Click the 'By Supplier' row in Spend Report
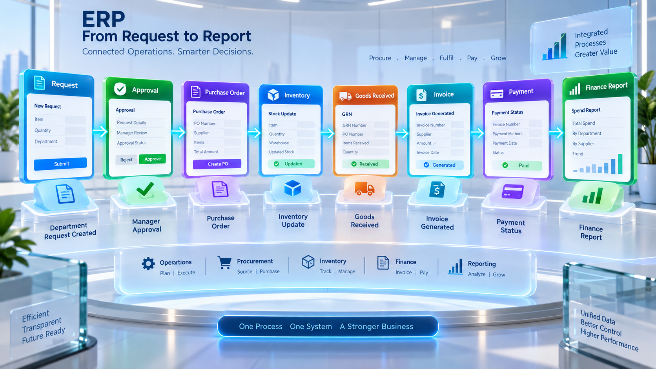656x369 pixels. coord(597,144)
